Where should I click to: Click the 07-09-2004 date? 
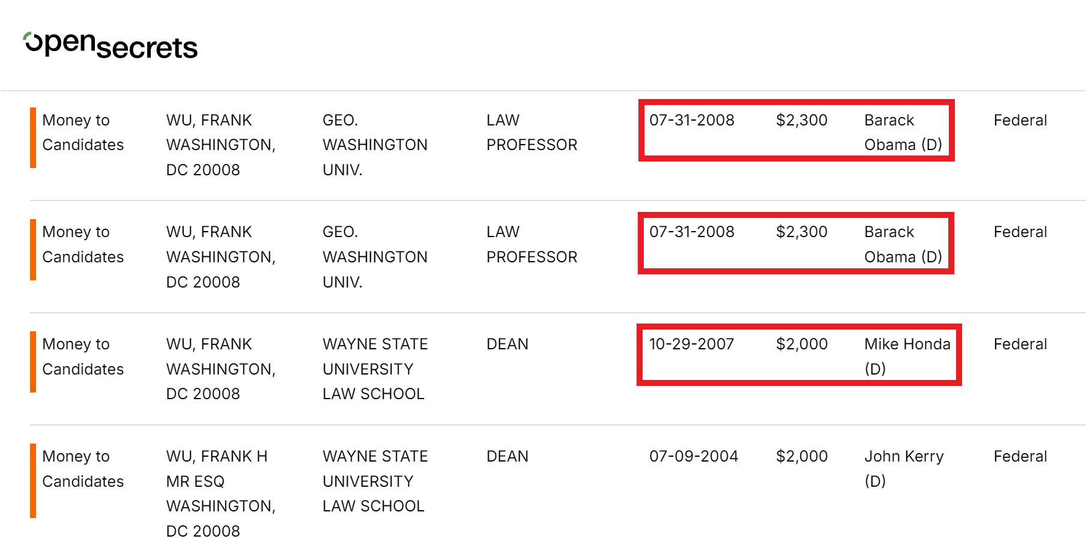694,456
